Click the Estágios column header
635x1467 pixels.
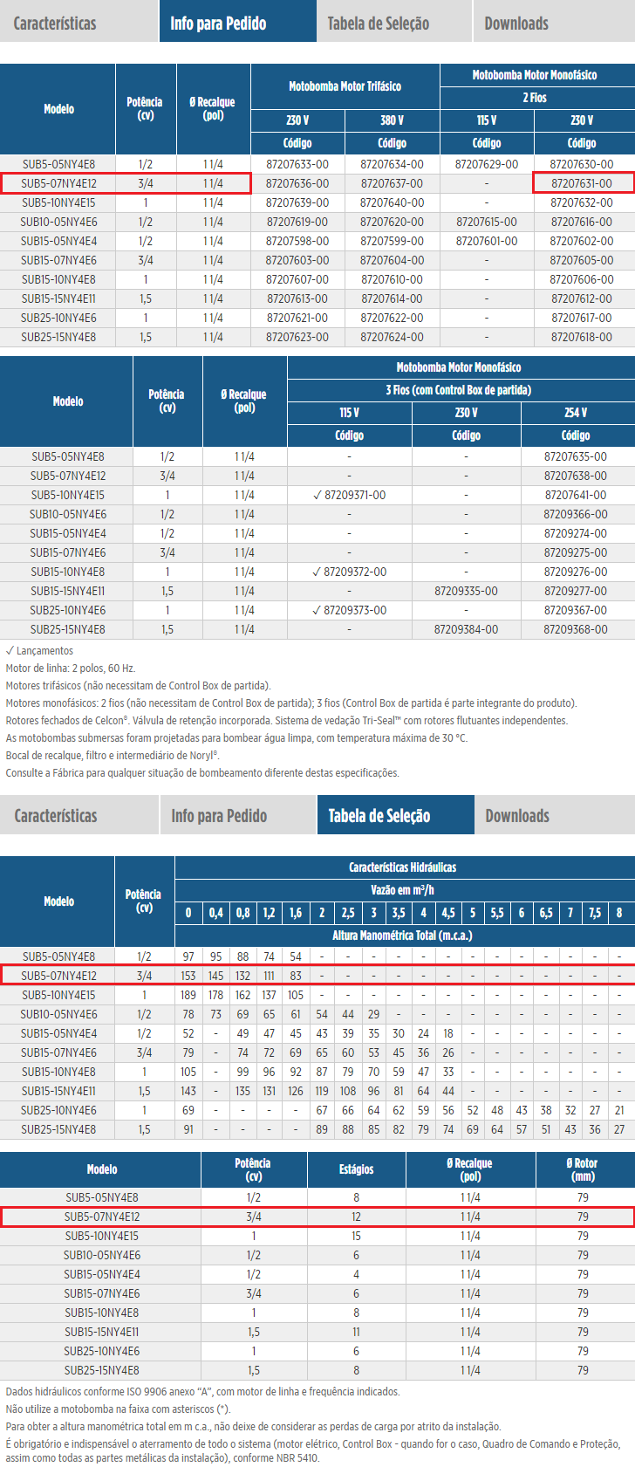coord(356,1169)
